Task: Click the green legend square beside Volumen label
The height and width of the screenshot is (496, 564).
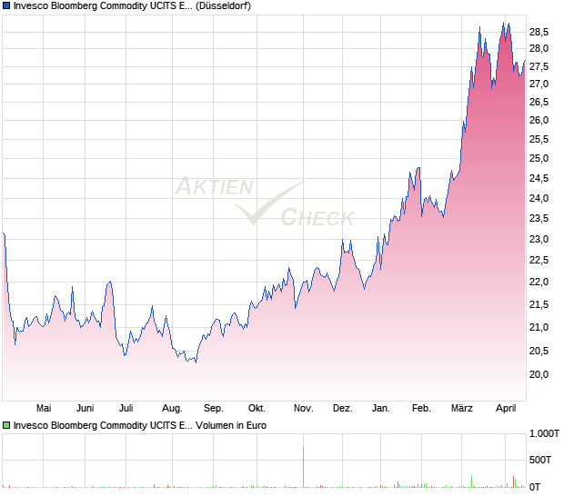Action: point(6,424)
